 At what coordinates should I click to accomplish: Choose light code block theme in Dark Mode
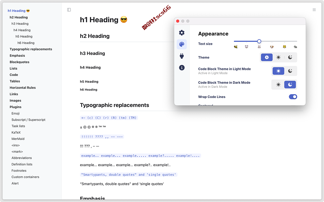(x=278, y=85)
